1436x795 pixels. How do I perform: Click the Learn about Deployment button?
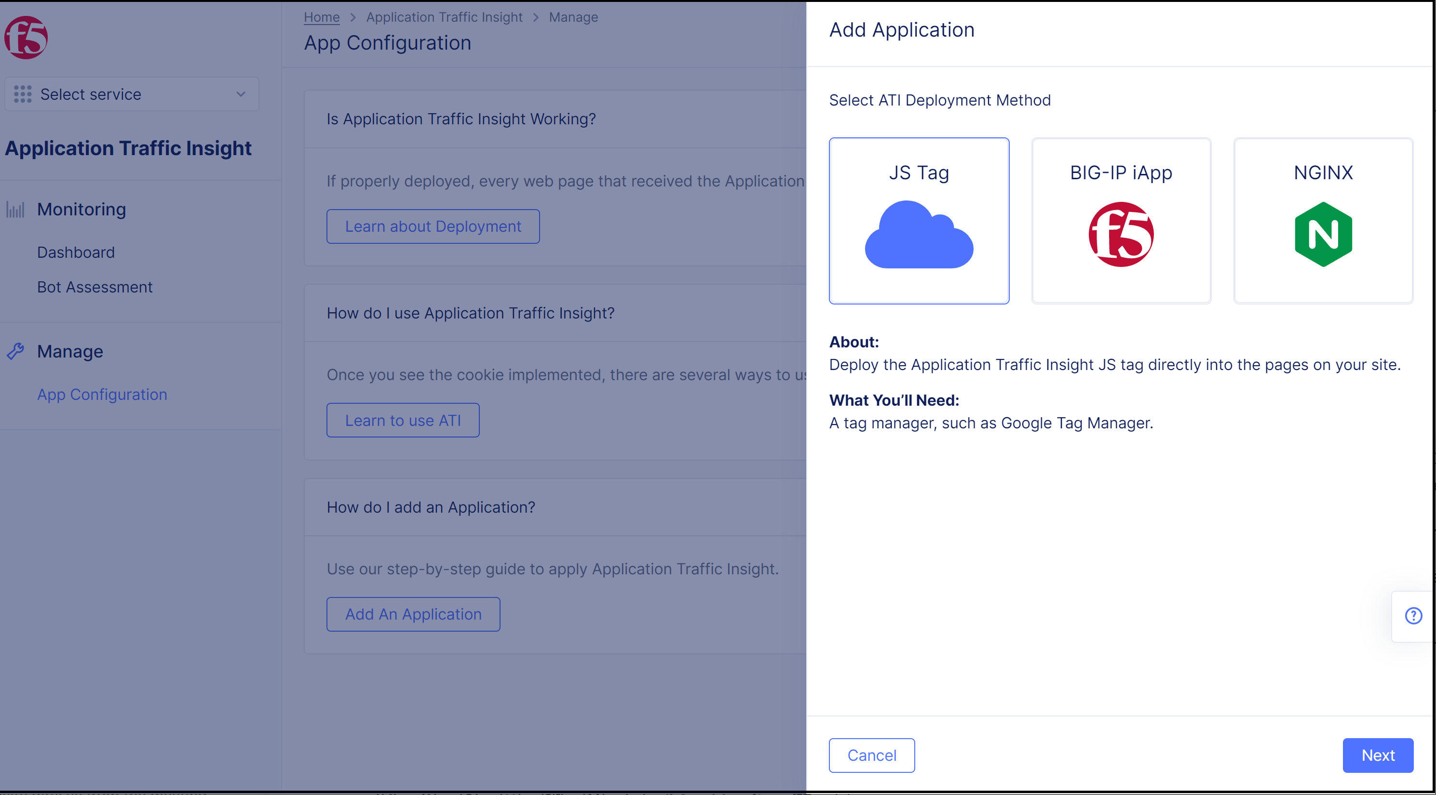[x=433, y=226]
